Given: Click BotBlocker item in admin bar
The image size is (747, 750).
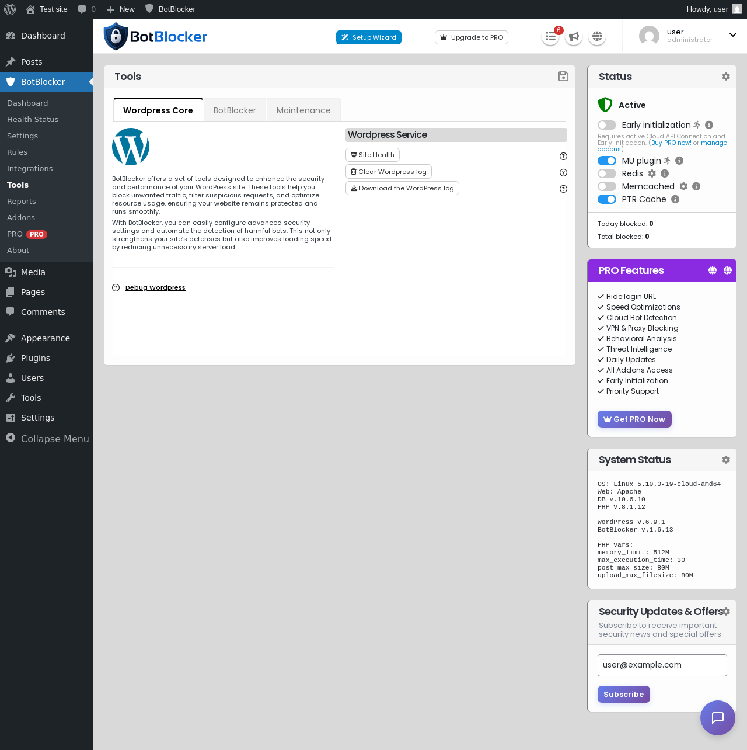Looking at the screenshot, I should 170,9.
